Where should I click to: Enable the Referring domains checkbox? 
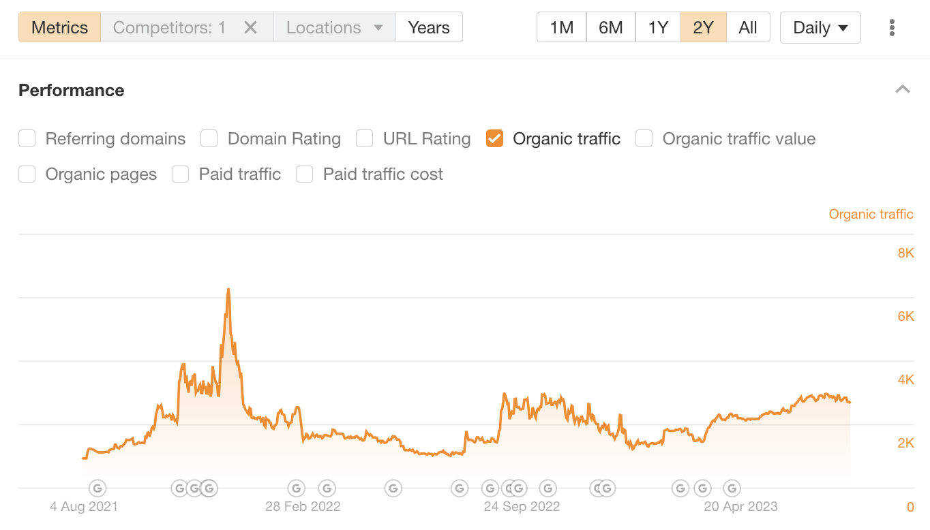tap(27, 138)
